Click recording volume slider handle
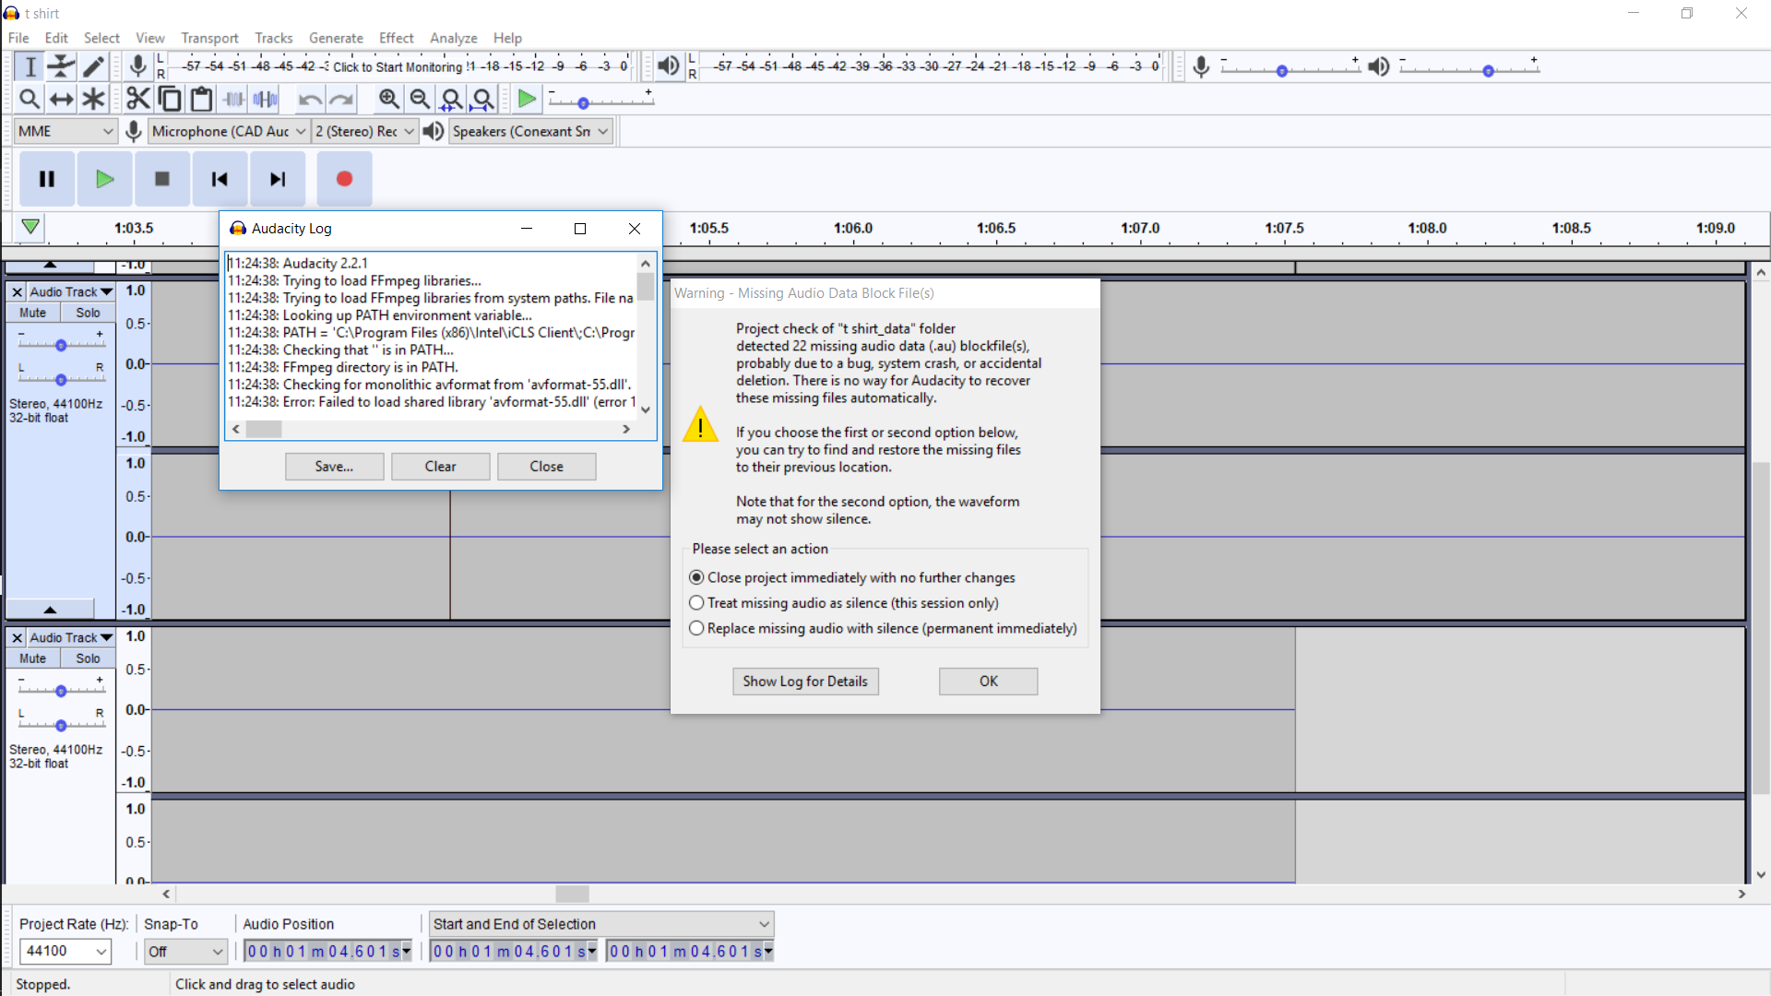 [x=1281, y=71]
